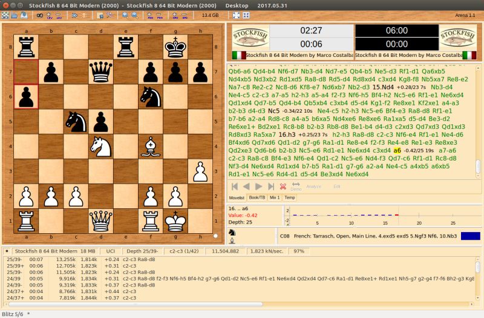Click the Nc5 move in the movelist
The height and width of the screenshot is (318, 484).
[273, 111]
